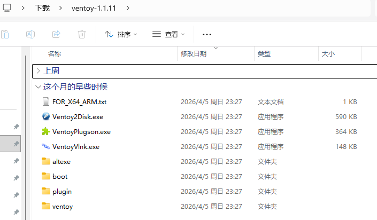The width and height of the screenshot is (377, 220).
Task: Sort by the 名称 column header
Action: (55, 53)
